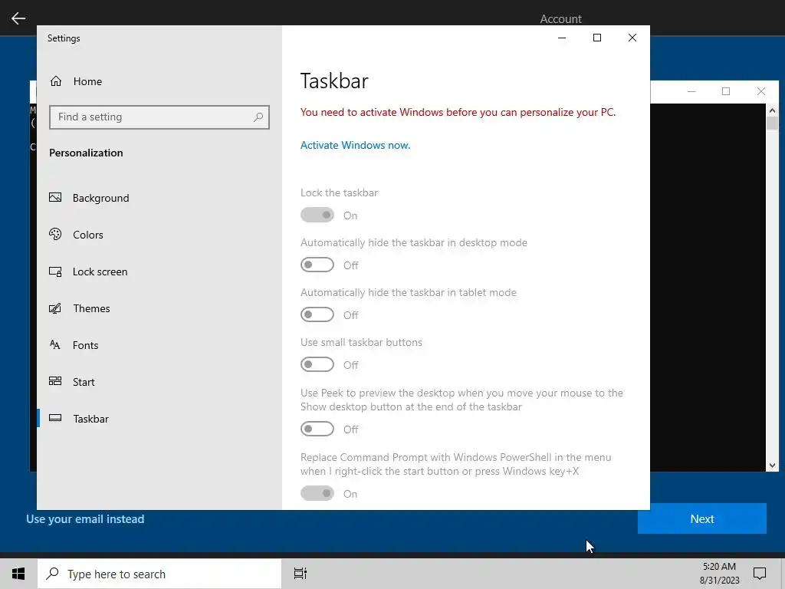Click the activation warning message text

pos(458,112)
